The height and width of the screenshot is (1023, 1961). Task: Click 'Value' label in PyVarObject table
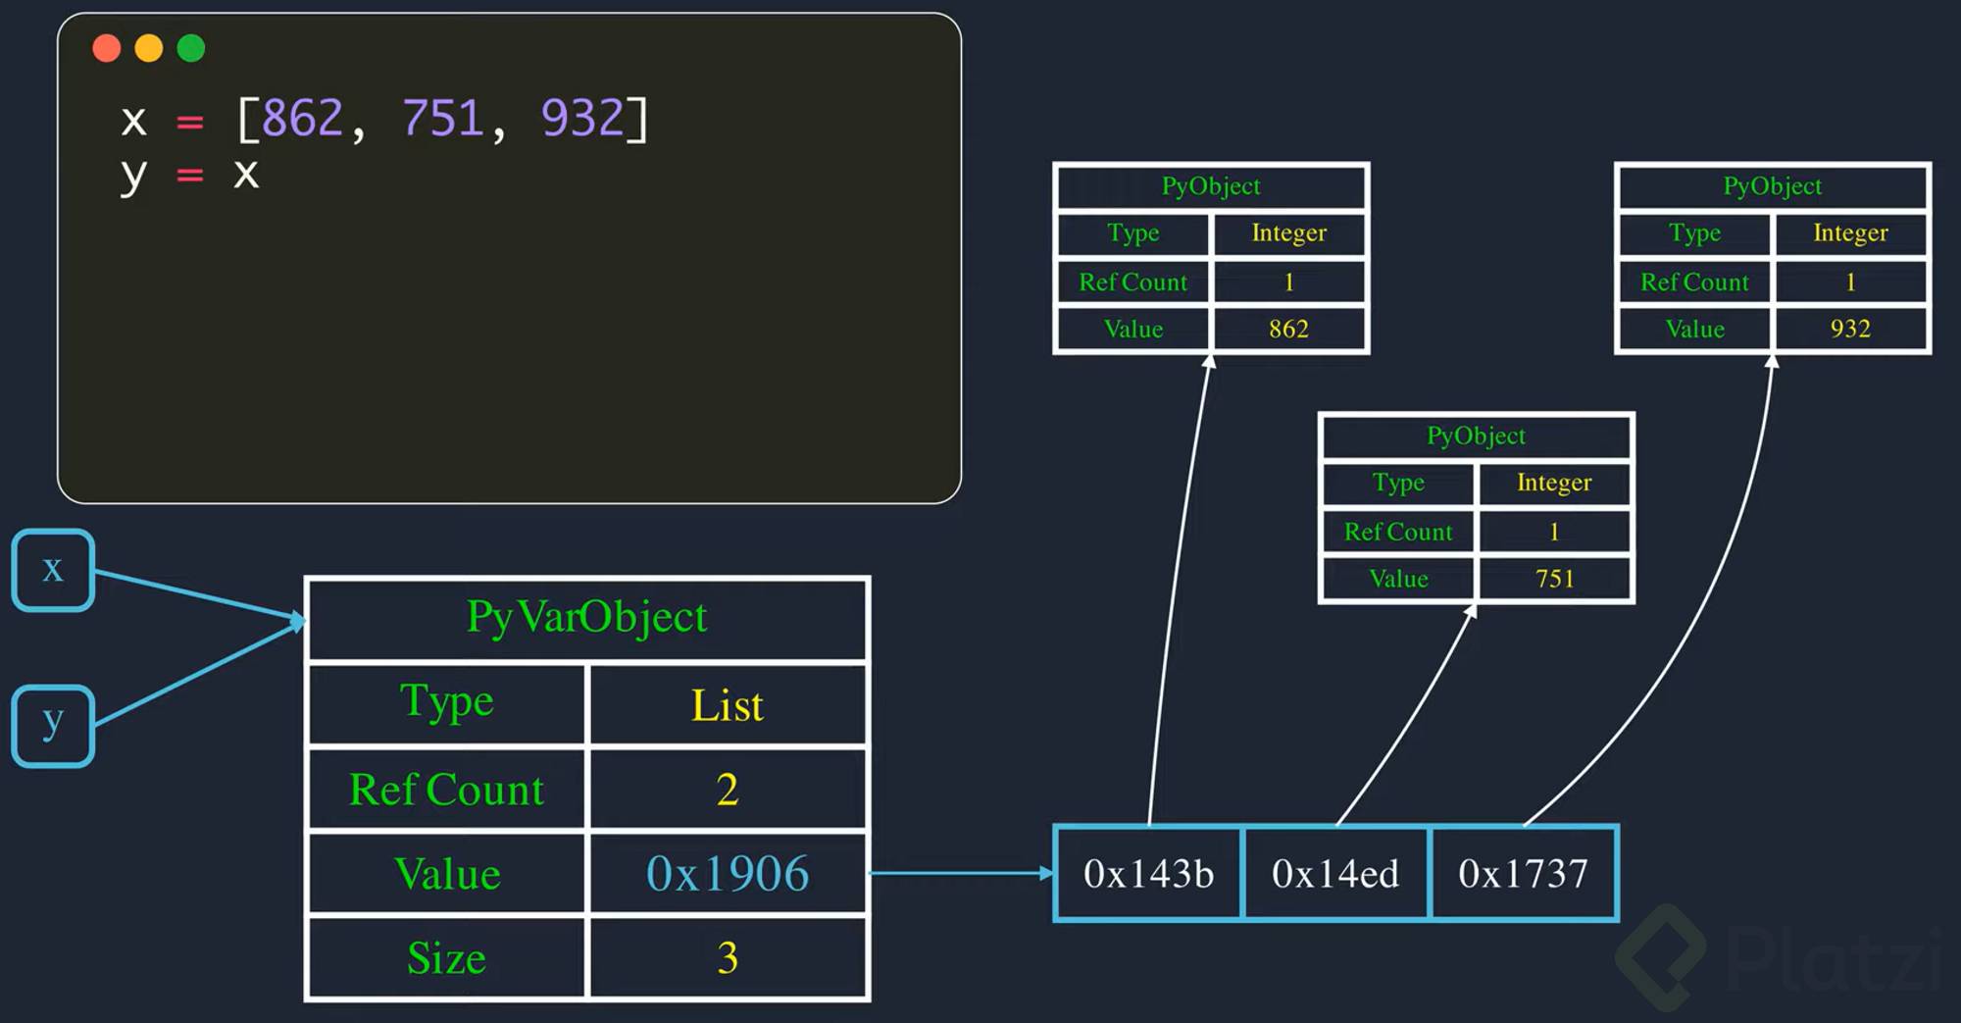point(447,874)
